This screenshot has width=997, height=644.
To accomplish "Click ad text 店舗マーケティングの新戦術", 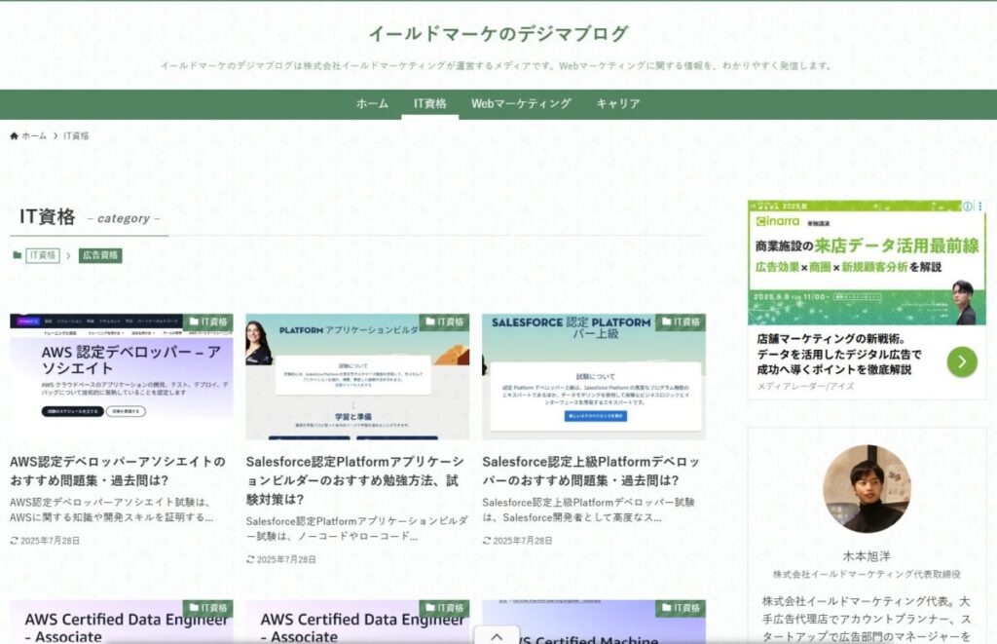I will point(839,355).
